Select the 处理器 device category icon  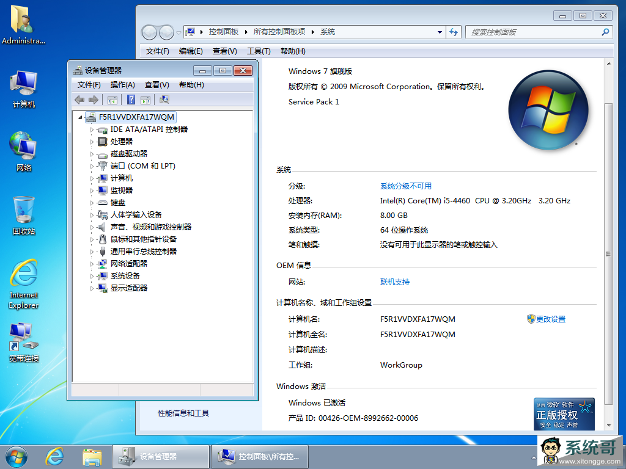point(103,142)
